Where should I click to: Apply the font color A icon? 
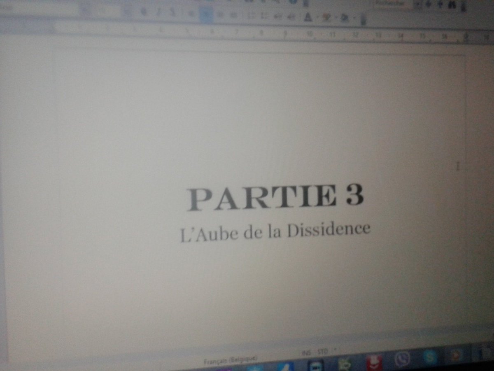(x=308, y=17)
